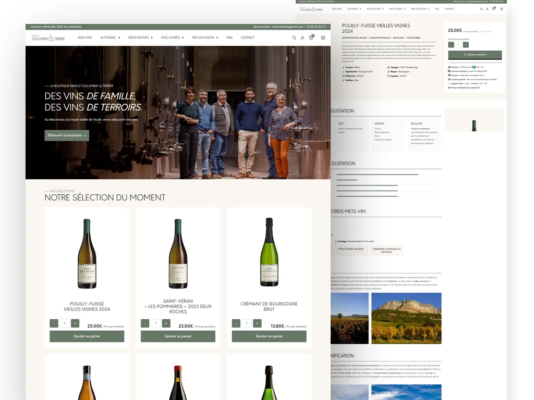
Task: Click Pouilly-Fuissé Vieilles Vignes 2024 card title
Action: click(x=87, y=306)
